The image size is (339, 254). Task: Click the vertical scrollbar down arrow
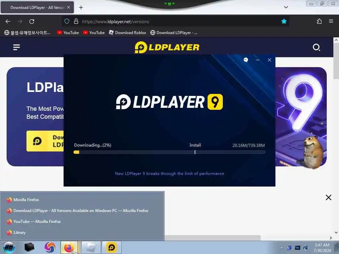point(336,233)
